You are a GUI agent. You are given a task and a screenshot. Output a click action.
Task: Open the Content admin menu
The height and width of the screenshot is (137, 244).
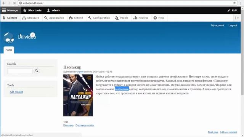(10, 18)
